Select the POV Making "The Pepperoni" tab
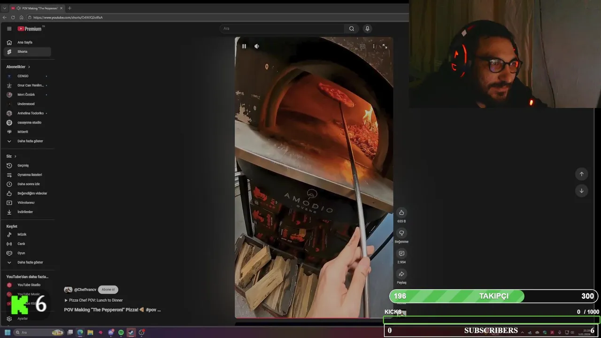Screen dimensions: 601x338 [x=36, y=8]
